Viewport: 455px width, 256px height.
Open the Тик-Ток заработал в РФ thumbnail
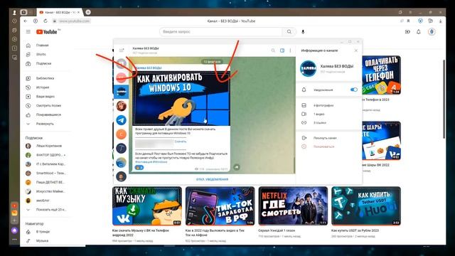coord(220,206)
